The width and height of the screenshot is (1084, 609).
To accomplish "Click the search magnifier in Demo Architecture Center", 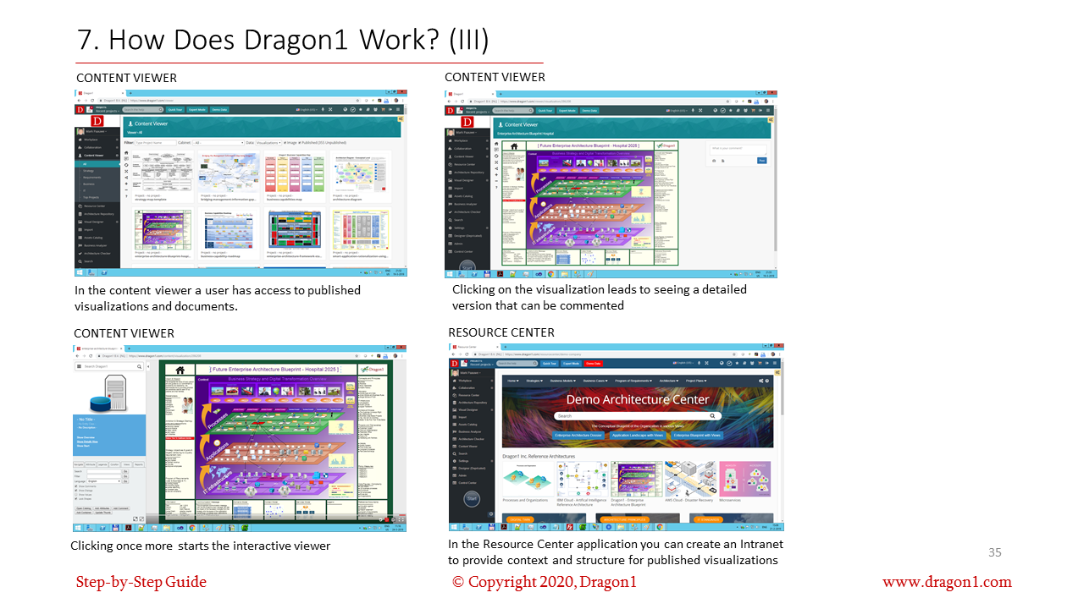I will point(713,416).
